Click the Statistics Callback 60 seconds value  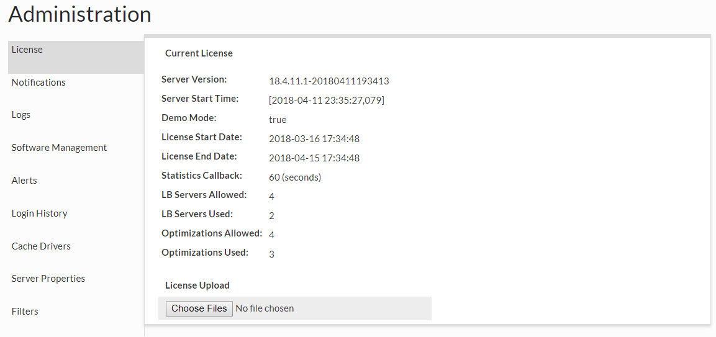tap(295, 177)
